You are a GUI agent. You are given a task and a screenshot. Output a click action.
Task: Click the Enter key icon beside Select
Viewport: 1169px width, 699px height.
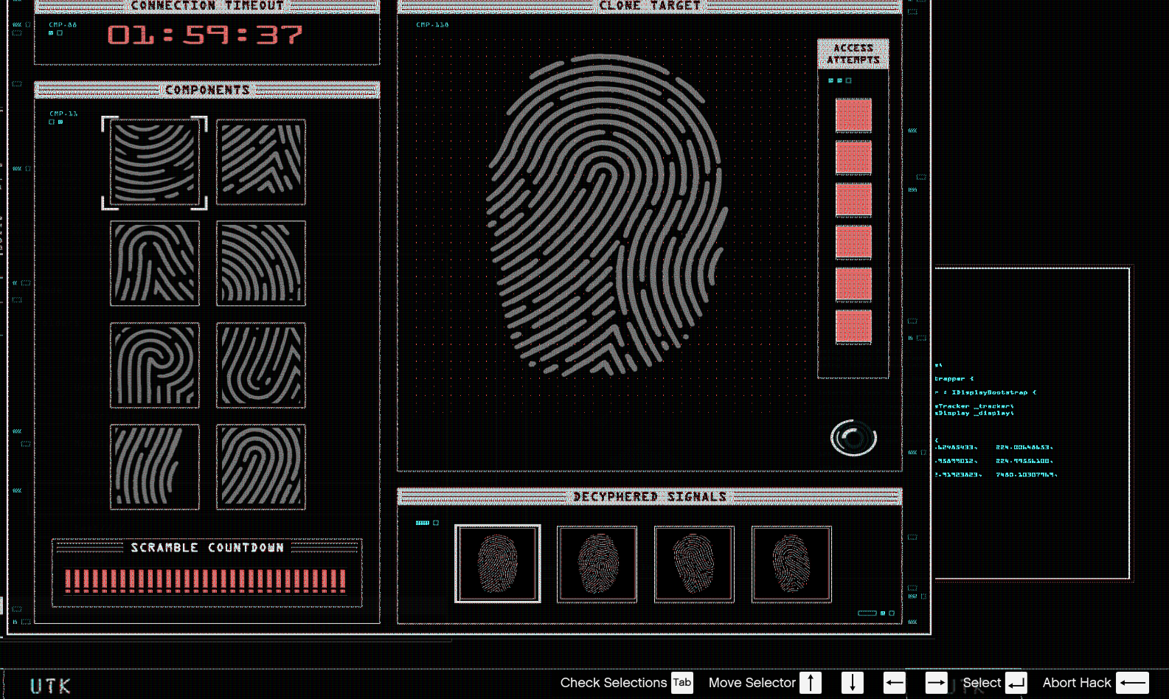pyautogui.click(x=1016, y=683)
